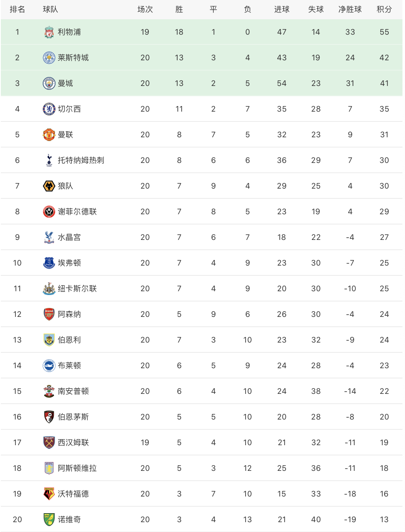Open the 纽卡斯尔联 team link
Viewport: 405px width, 532px height.
pos(77,289)
